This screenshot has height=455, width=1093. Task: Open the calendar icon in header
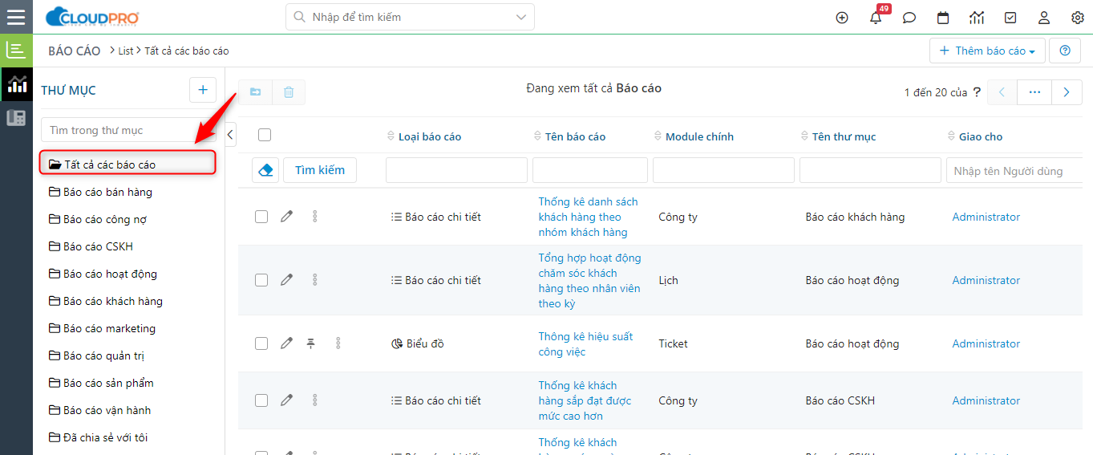pos(943,18)
